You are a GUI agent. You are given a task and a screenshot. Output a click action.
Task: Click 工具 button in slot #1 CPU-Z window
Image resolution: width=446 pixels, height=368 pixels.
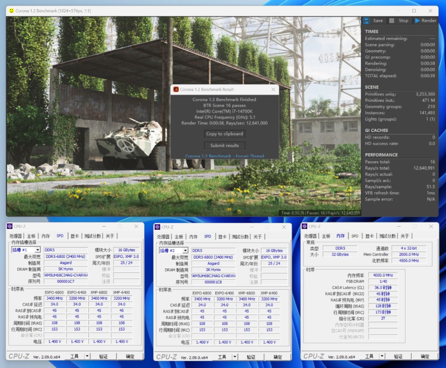[x=74, y=356]
